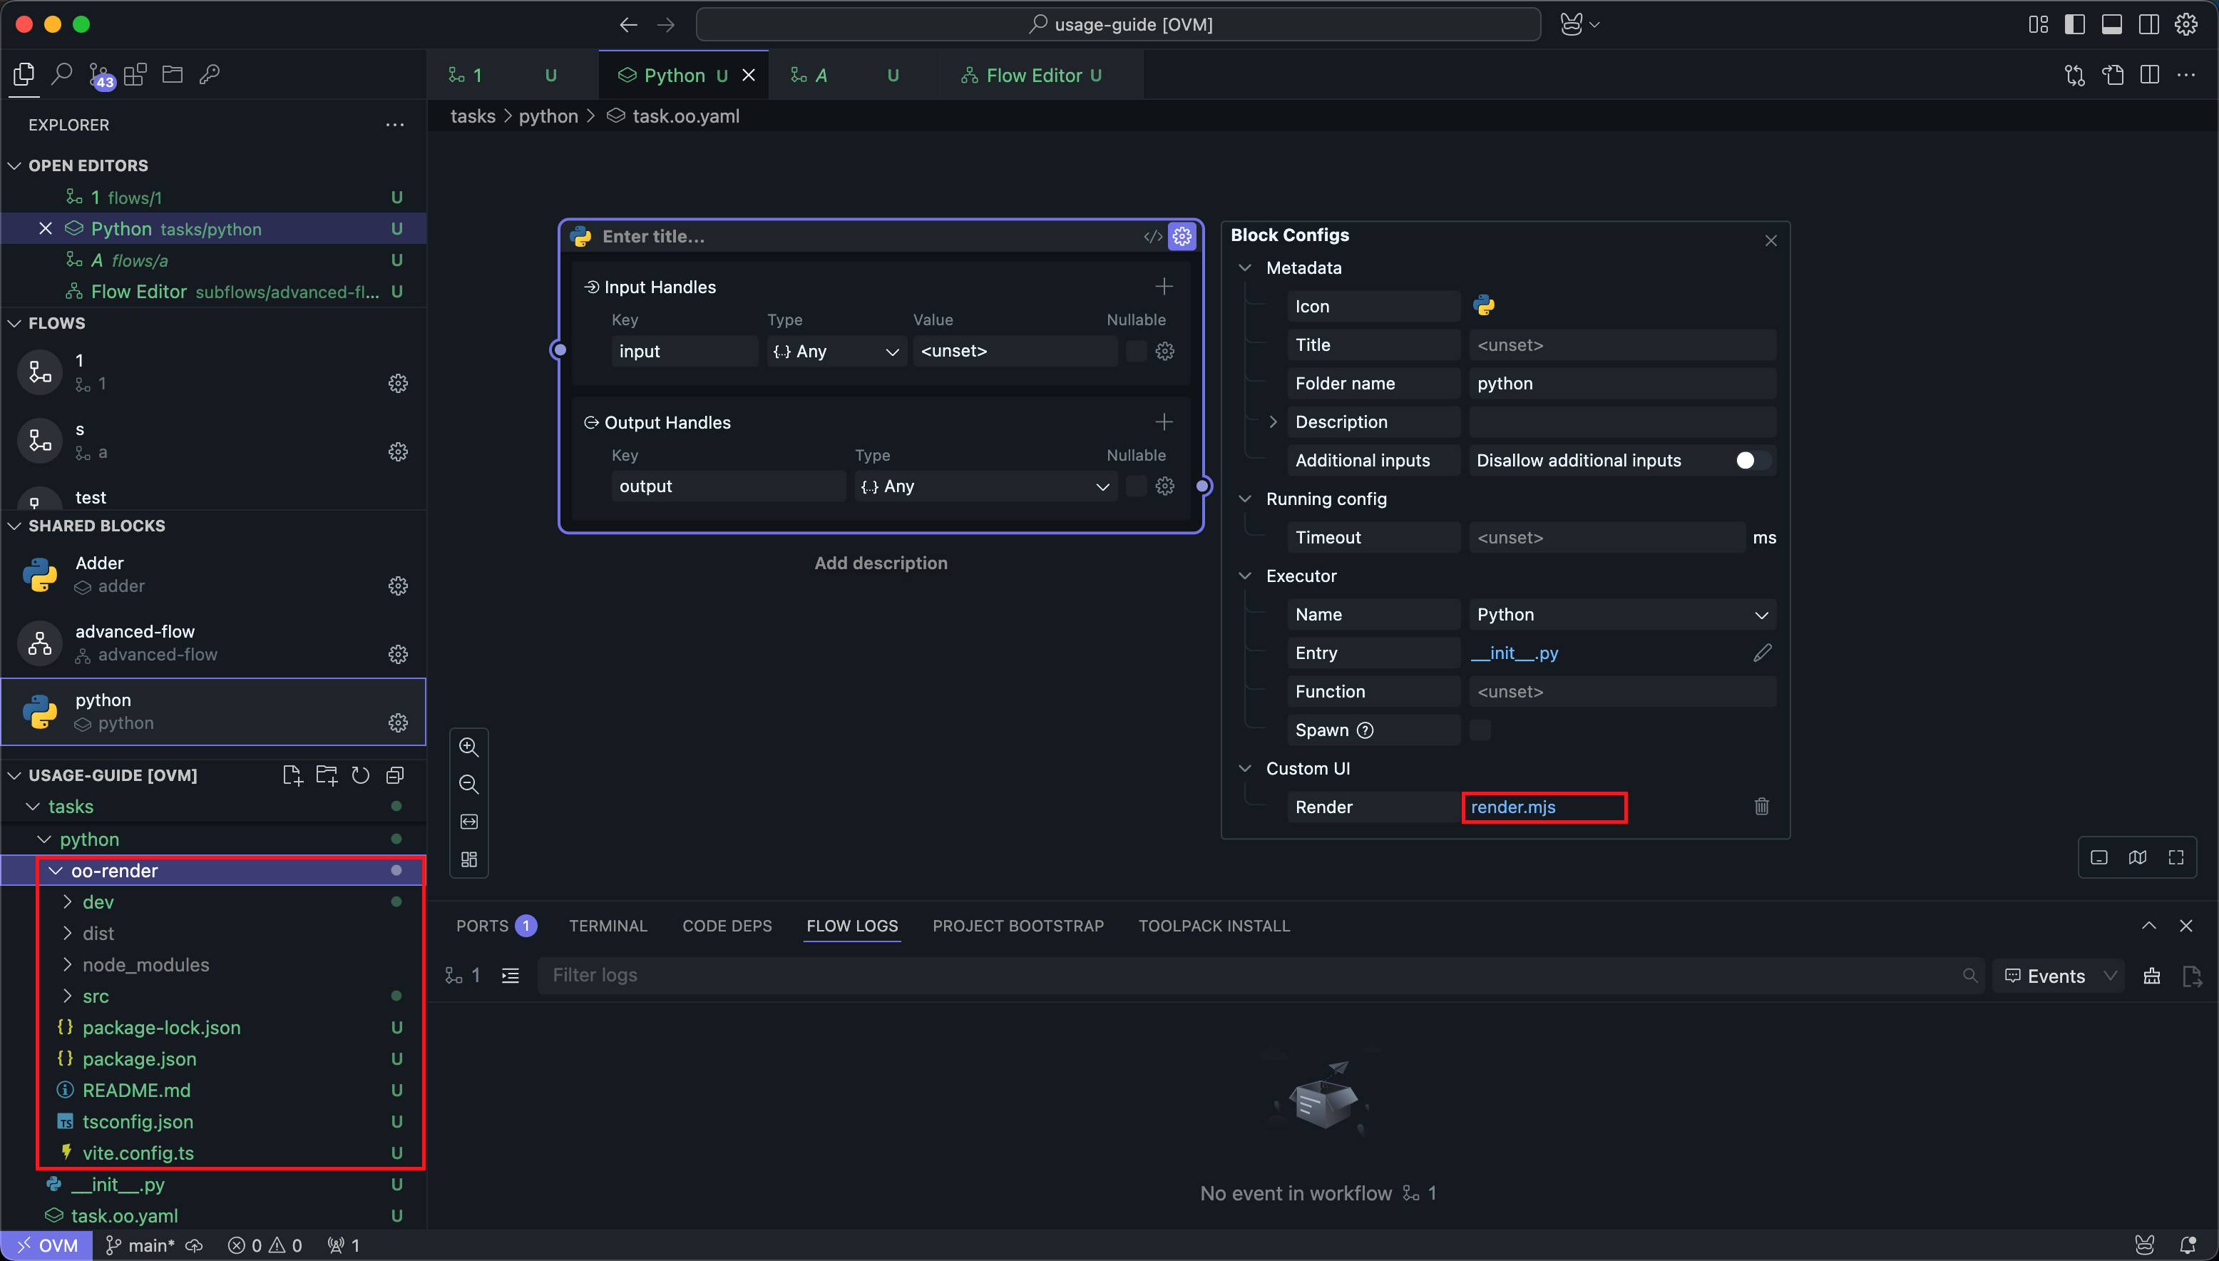Open the render.mjs link
The image size is (2219, 1261).
[1512, 806]
